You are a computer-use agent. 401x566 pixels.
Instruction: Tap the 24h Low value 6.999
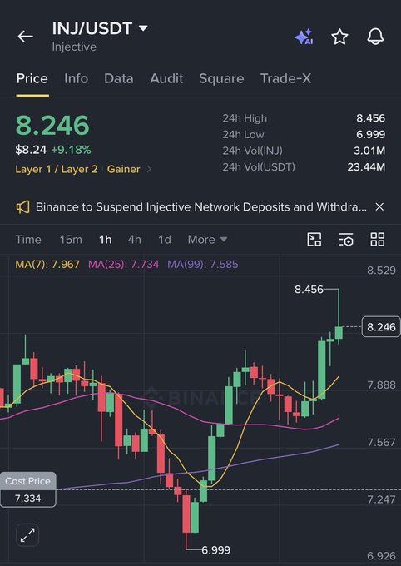pyautogui.click(x=371, y=134)
